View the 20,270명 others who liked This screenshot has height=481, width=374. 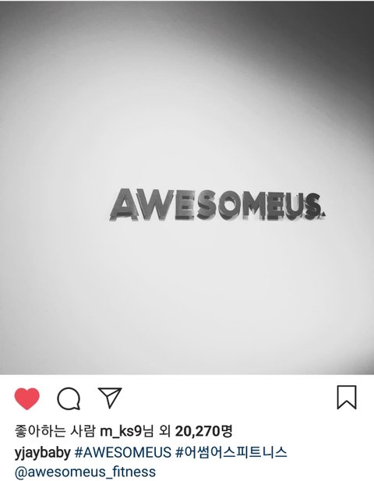tap(204, 431)
